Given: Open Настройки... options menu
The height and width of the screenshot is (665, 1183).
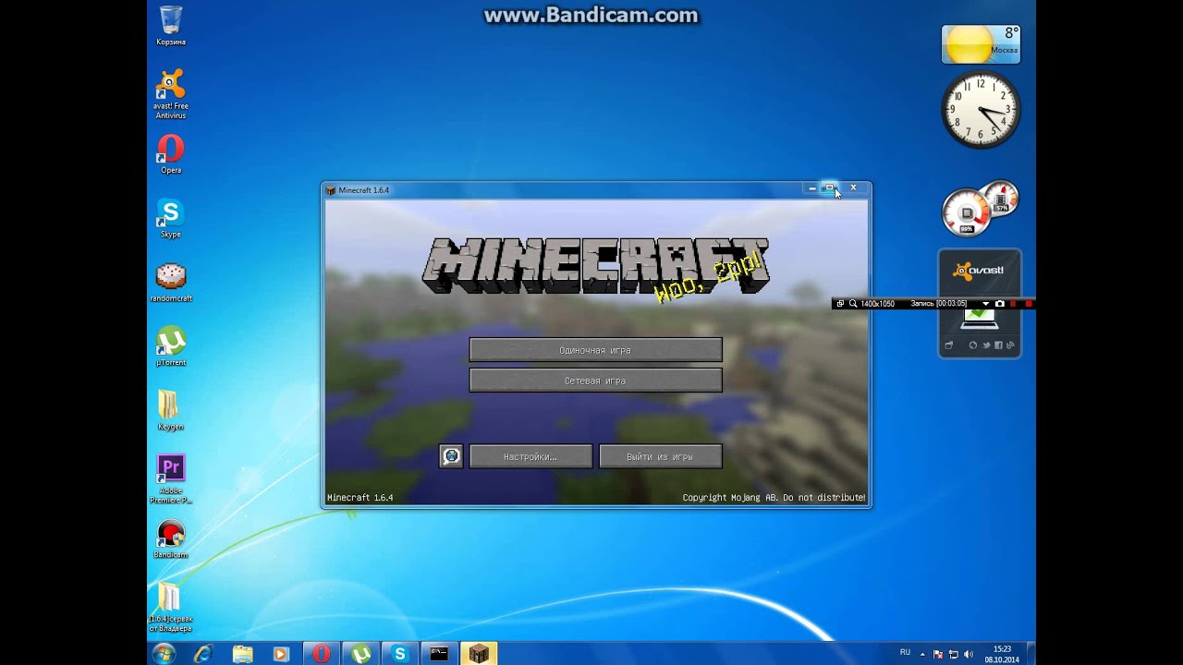Looking at the screenshot, I should coord(531,456).
